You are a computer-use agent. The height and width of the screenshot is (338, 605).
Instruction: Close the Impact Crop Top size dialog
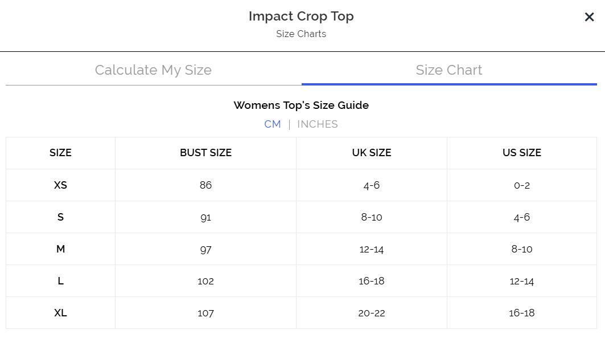pyautogui.click(x=589, y=17)
